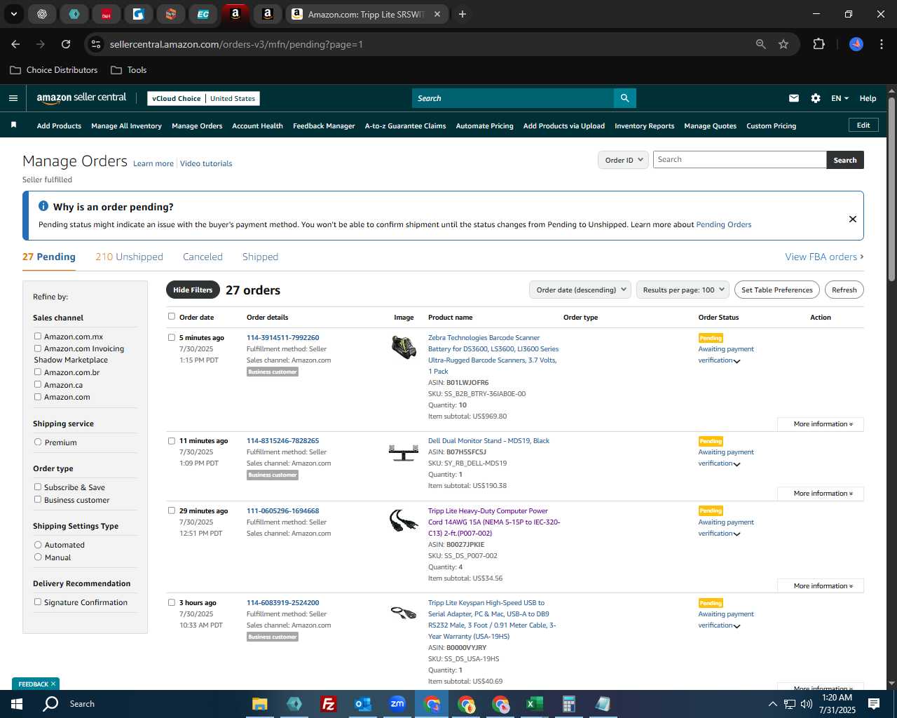
Task: Select Automated shipping settings type
Action: (38, 544)
